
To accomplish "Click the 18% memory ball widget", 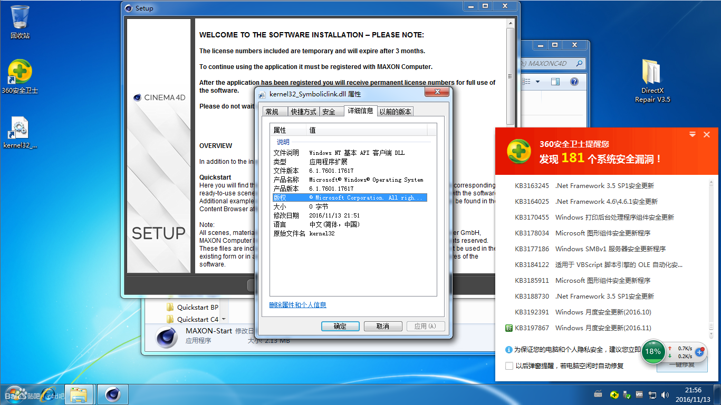I will click(x=653, y=351).
